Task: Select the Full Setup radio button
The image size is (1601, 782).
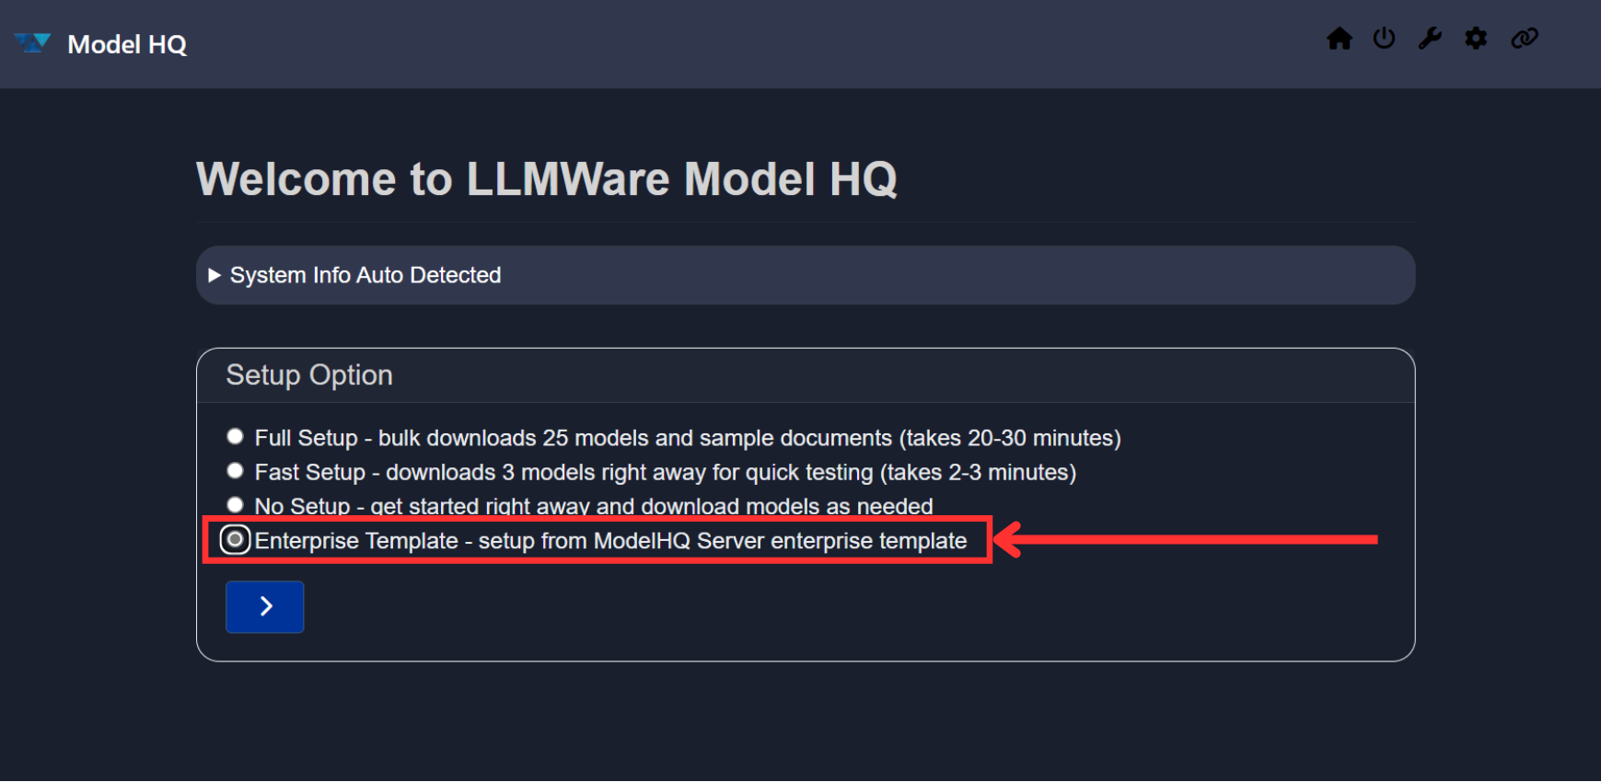Action: [236, 436]
